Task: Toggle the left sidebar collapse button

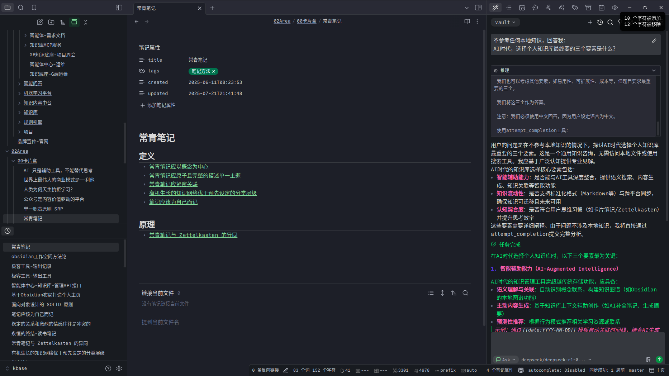Action: pyautogui.click(x=119, y=8)
